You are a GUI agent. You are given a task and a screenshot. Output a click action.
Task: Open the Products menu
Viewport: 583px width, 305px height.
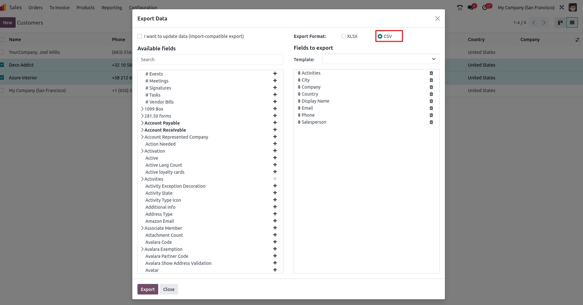85,8
